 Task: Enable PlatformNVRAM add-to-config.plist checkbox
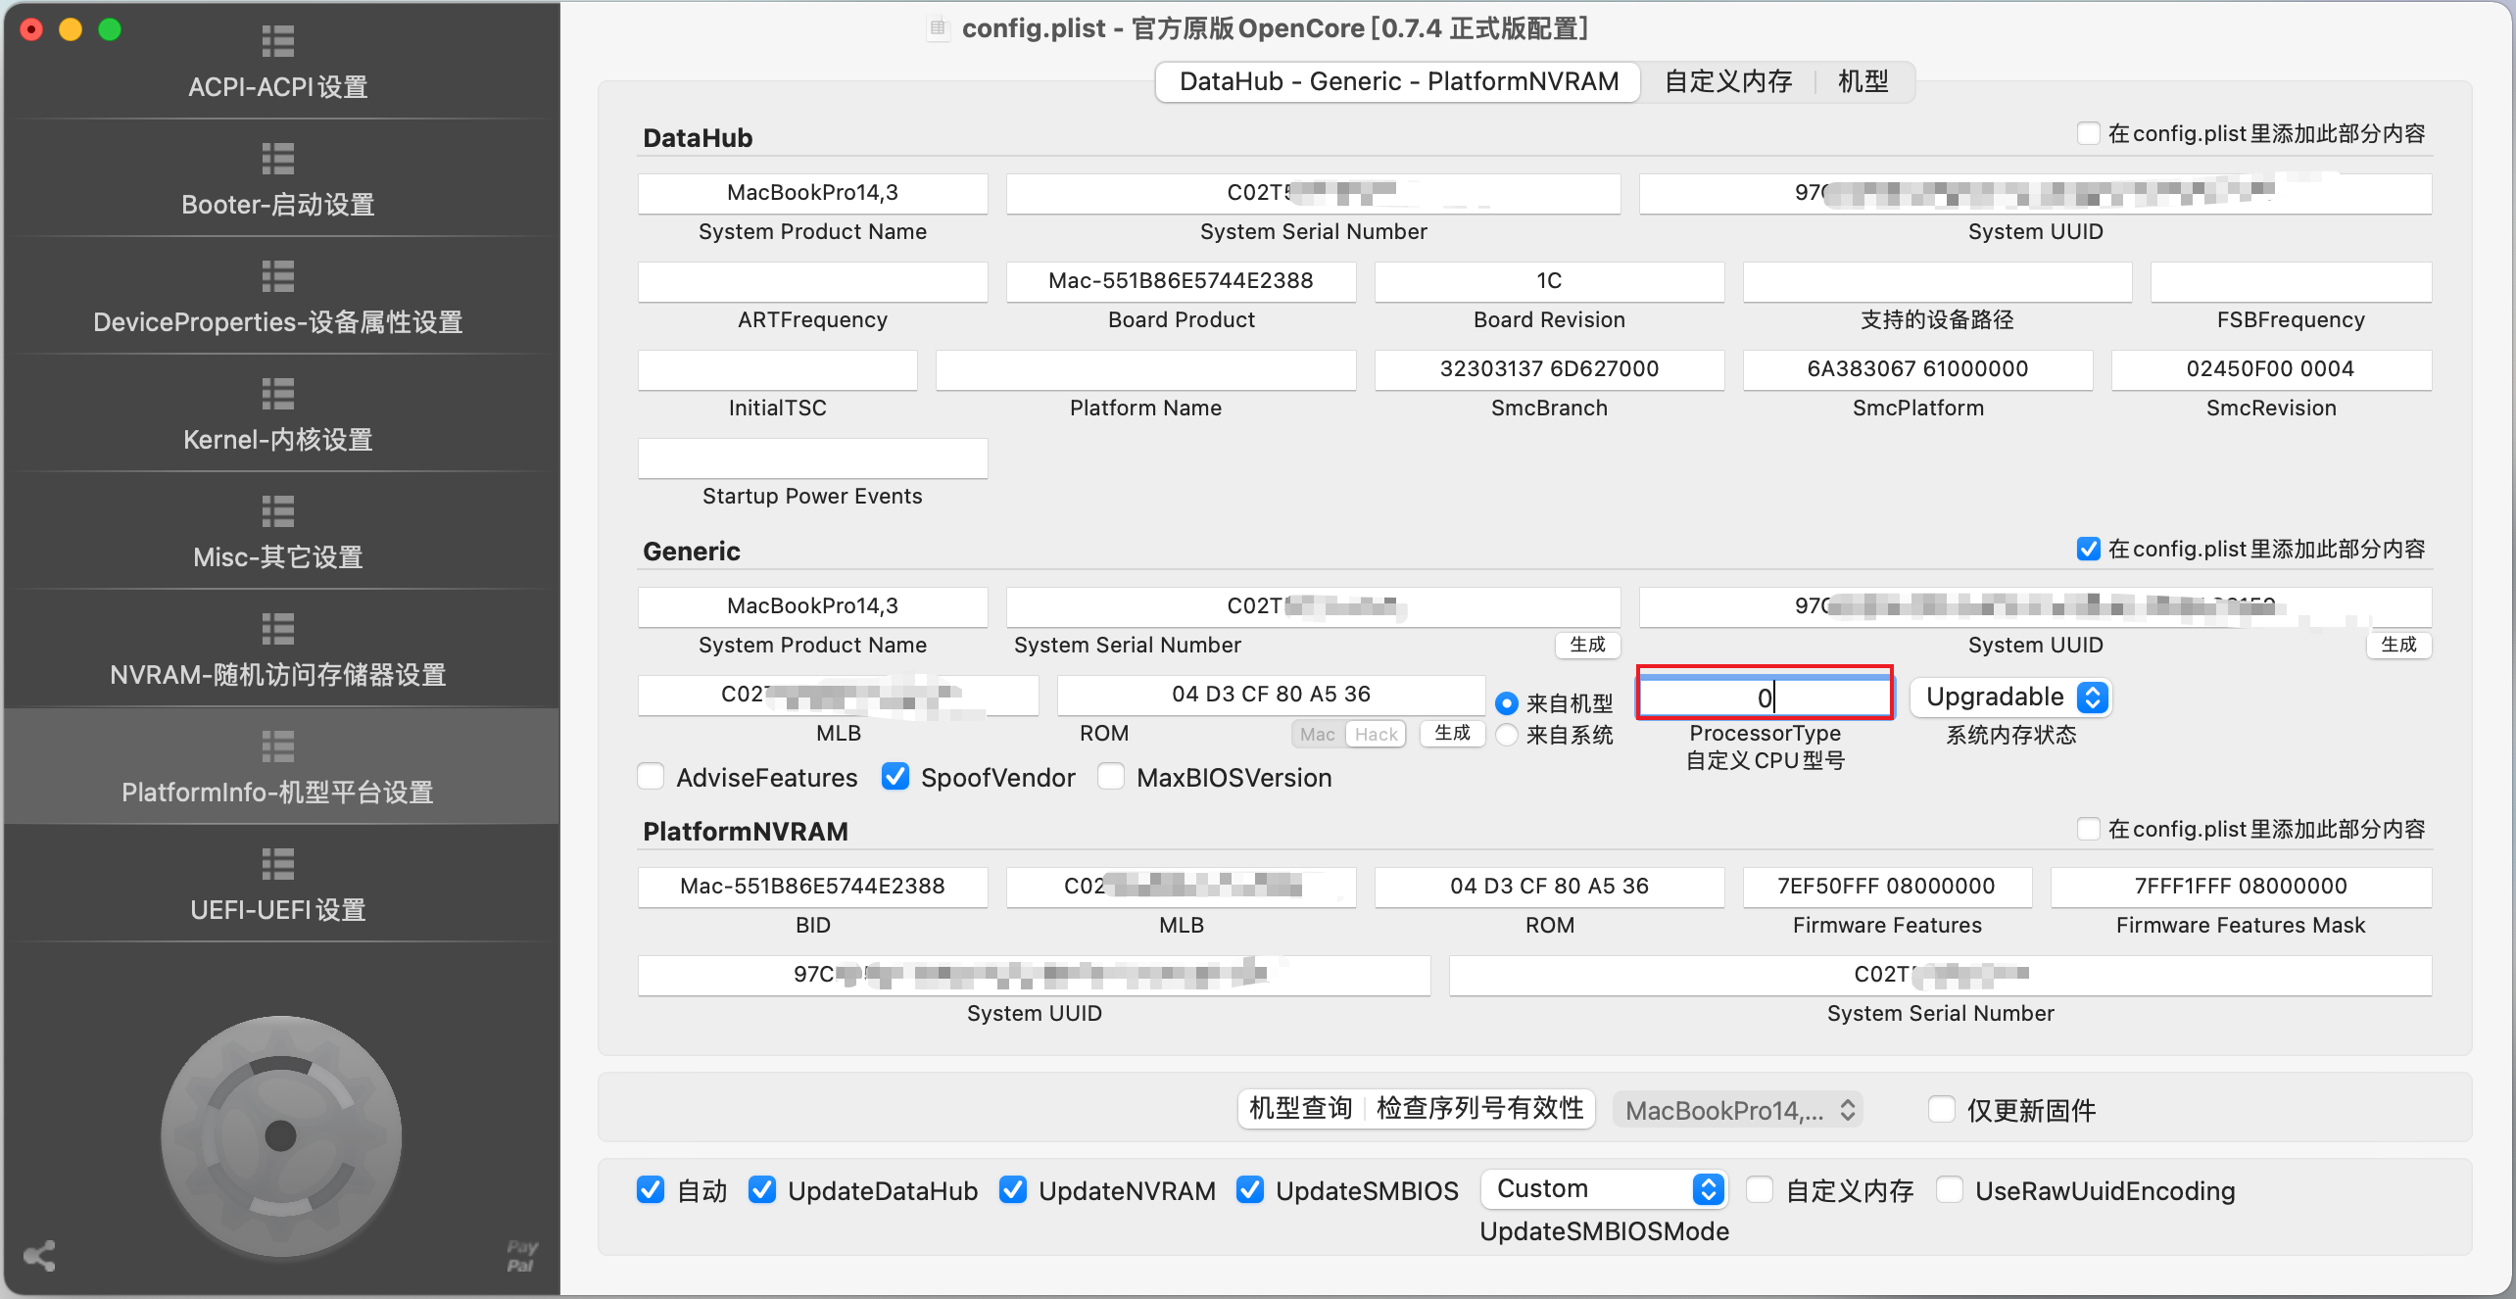pos(2089,829)
